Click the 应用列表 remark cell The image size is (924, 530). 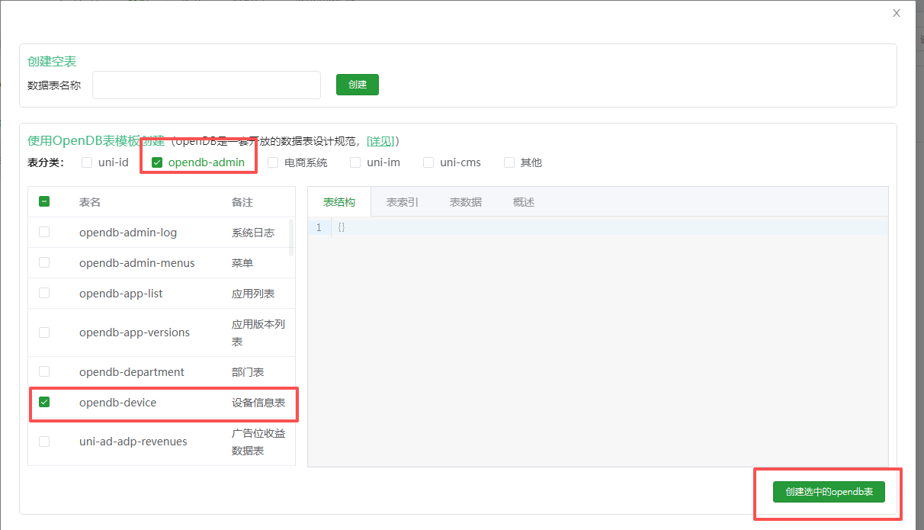[x=253, y=294]
